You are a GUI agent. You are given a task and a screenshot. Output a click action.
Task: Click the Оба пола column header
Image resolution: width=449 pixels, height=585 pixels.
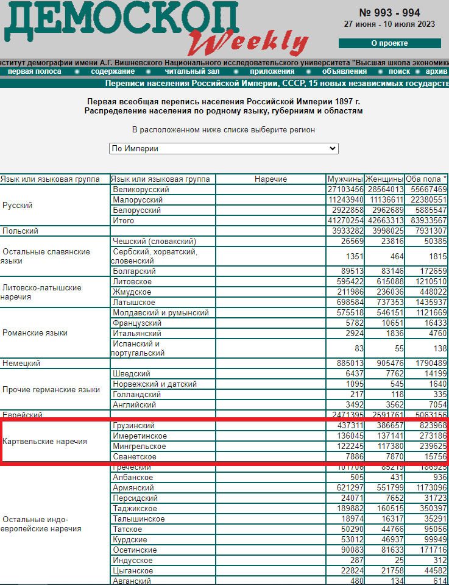point(426,179)
